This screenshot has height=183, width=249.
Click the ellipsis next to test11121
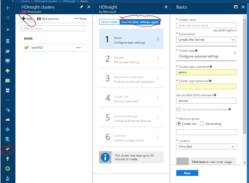(x=78, y=48)
